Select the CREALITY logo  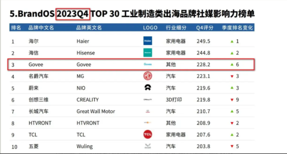[147, 99]
